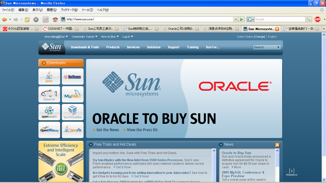Close the CSDN.NET tab
The width and height of the screenshot is (326, 183).
click(x=77, y=29)
